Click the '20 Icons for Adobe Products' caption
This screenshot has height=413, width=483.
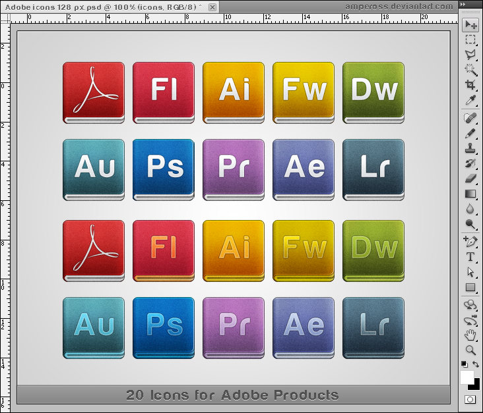point(232,395)
